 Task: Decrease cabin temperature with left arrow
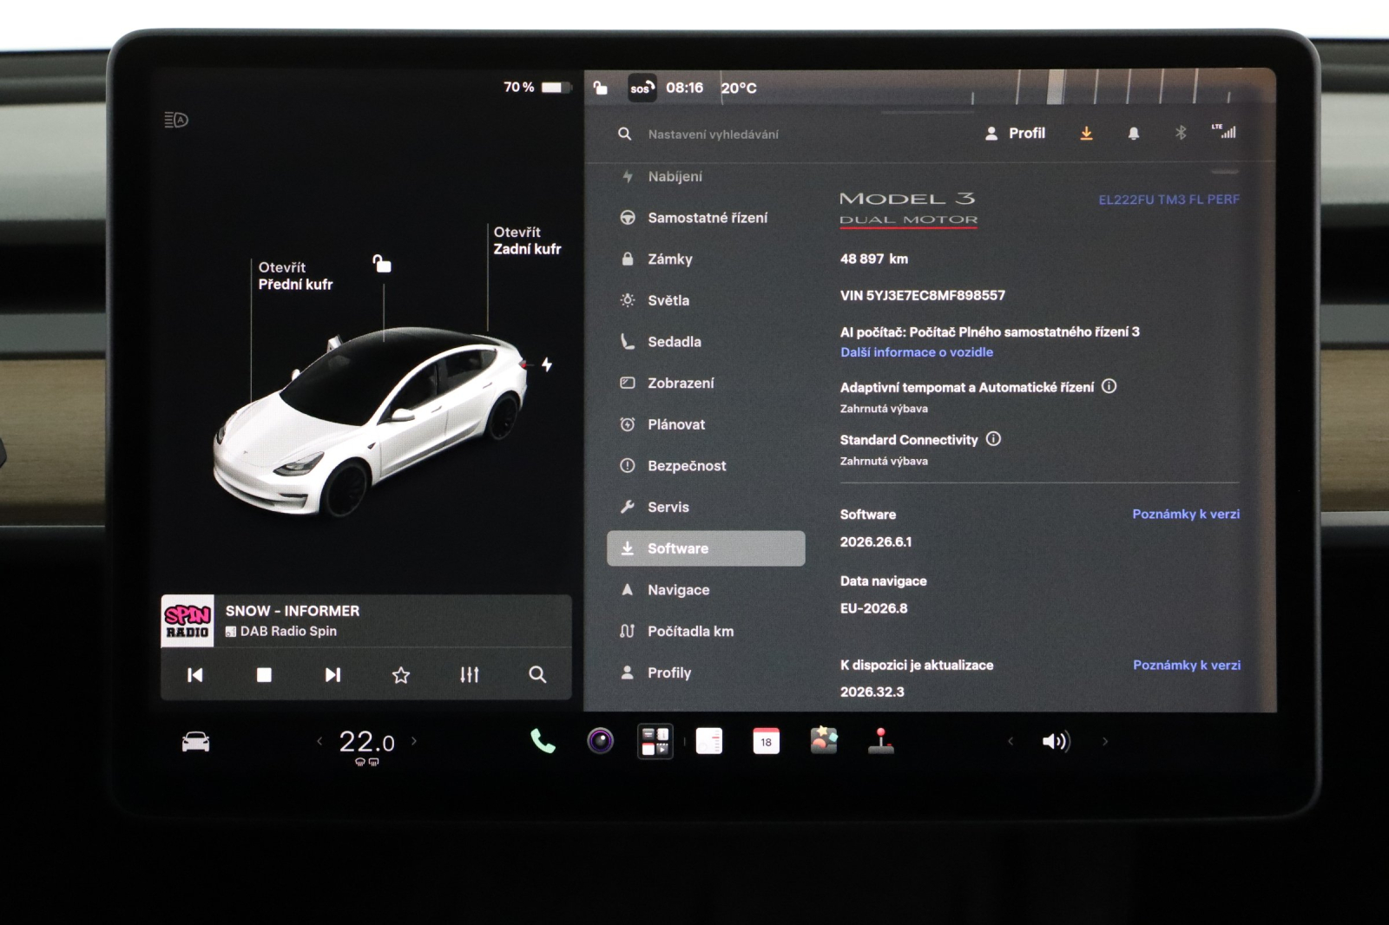319,741
